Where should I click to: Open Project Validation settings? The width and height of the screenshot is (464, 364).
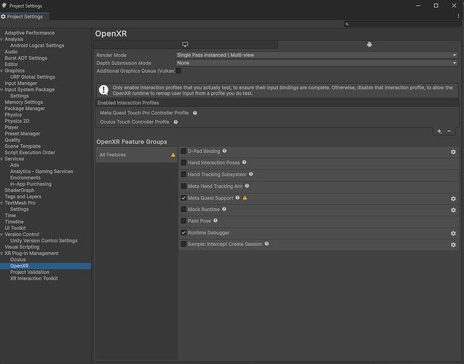pos(30,272)
